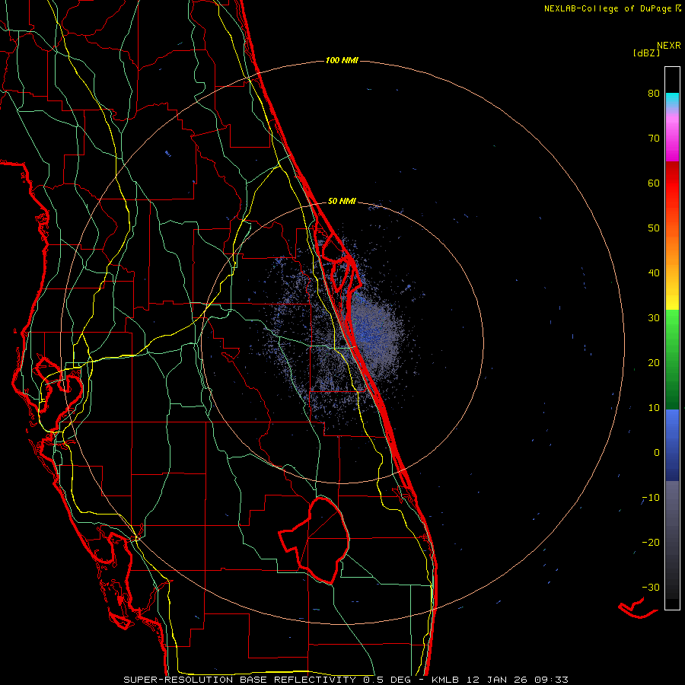
Task: Click the 100 NMI range ring label
Action: point(342,60)
